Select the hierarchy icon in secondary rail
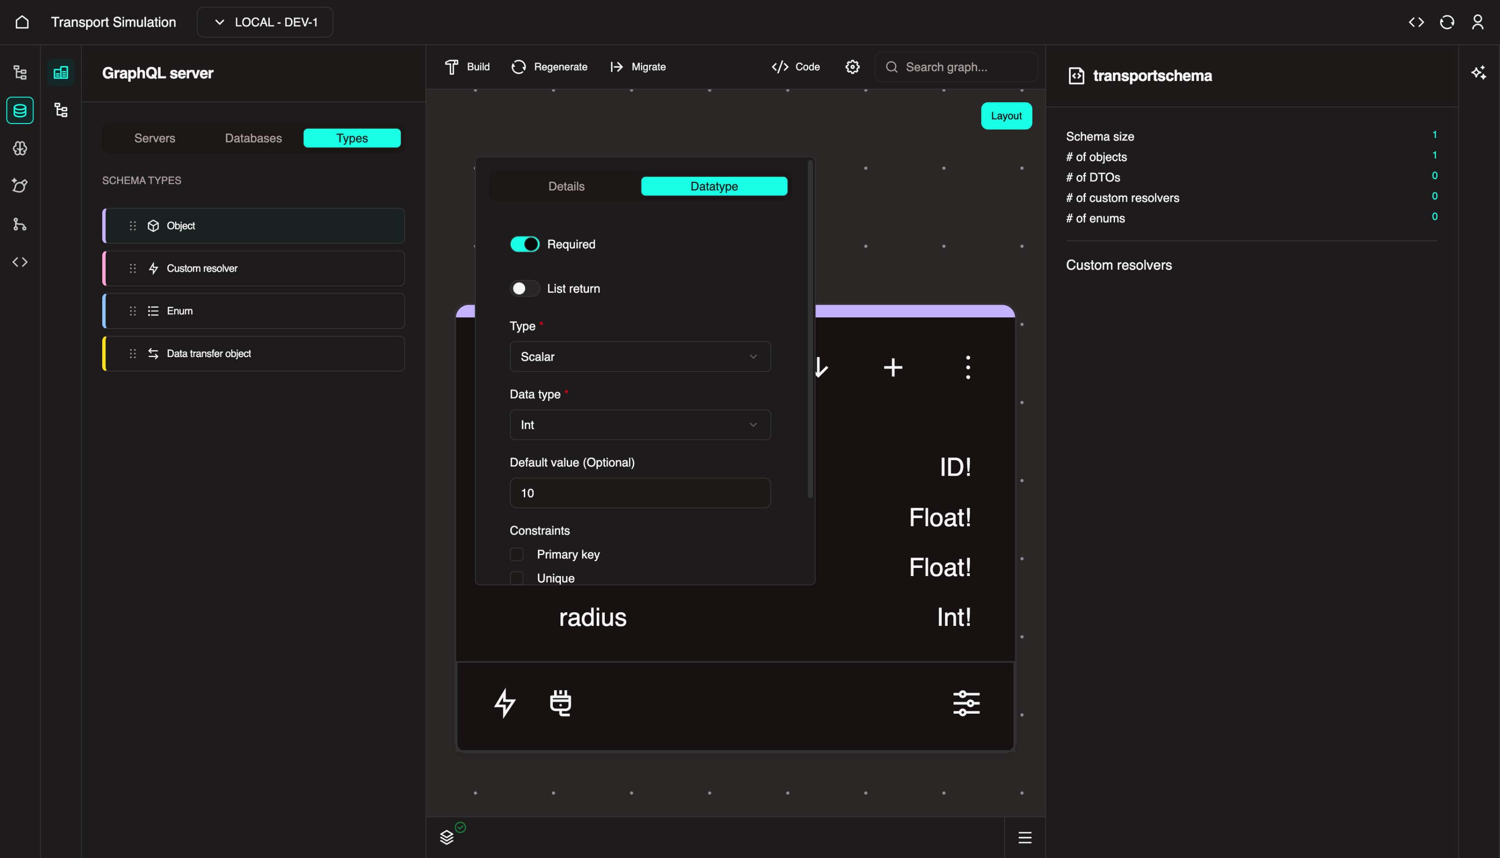The height and width of the screenshot is (858, 1500). [61, 110]
